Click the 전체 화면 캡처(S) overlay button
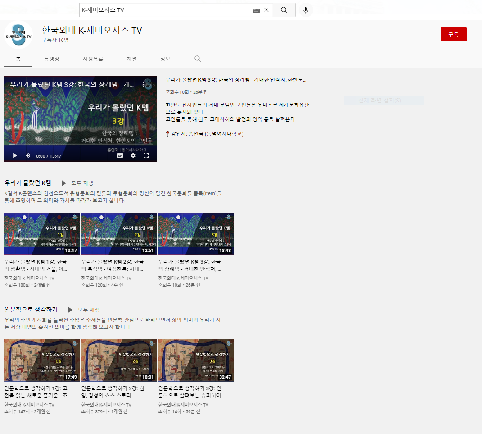 tap(384, 101)
